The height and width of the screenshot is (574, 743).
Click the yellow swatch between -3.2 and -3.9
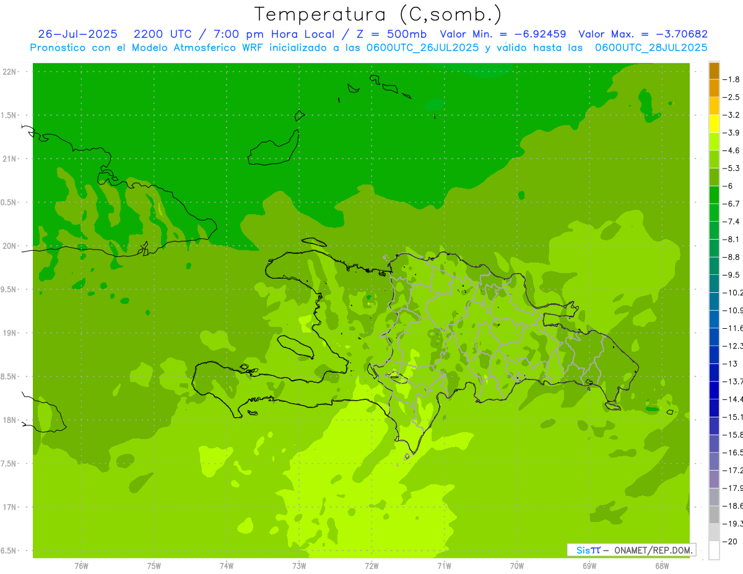coord(714,124)
